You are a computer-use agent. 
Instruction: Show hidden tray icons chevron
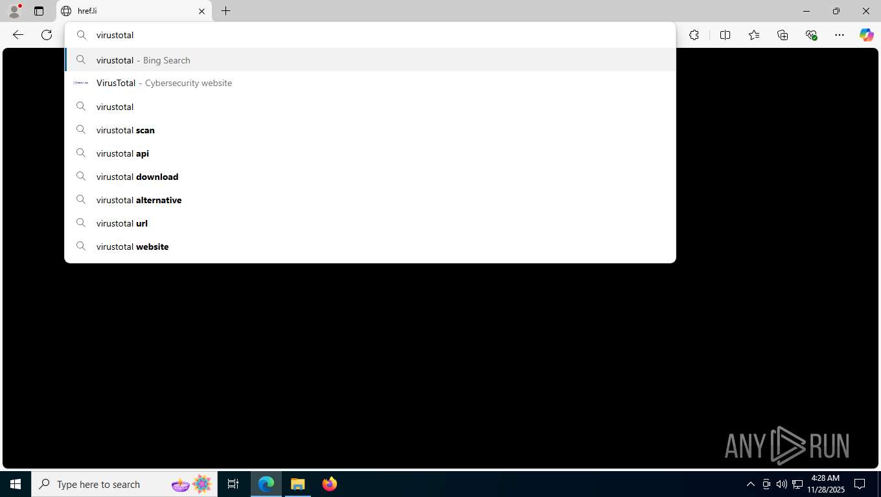tap(751, 484)
